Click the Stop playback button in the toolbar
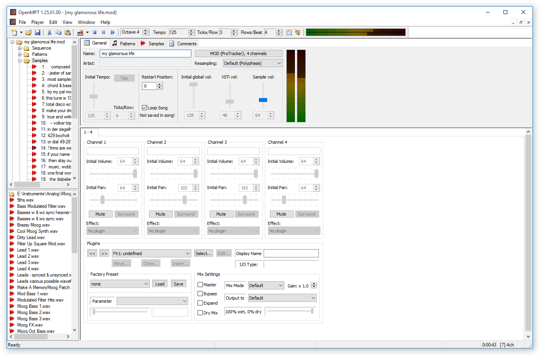This screenshot has height=357, width=541. 94,32
